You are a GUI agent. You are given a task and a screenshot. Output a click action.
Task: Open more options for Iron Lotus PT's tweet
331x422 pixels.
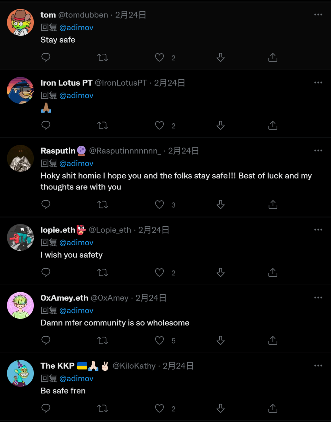click(318, 83)
